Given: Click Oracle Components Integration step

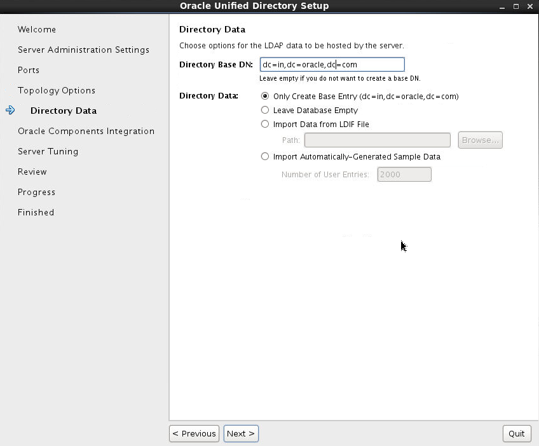Looking at the screenshot, I should click(86, 131).
